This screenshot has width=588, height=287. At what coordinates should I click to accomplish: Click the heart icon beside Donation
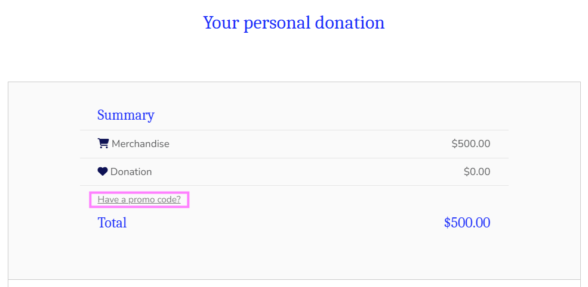(103, 171)
